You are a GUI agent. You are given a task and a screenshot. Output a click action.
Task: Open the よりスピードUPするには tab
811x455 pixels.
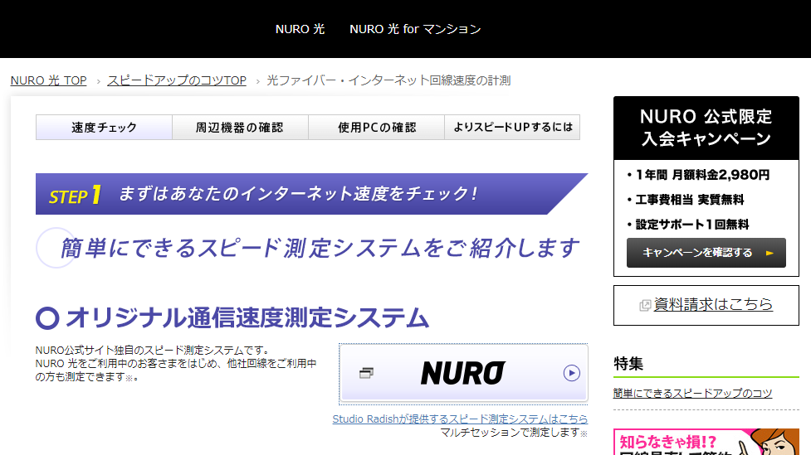pos(512,127)
